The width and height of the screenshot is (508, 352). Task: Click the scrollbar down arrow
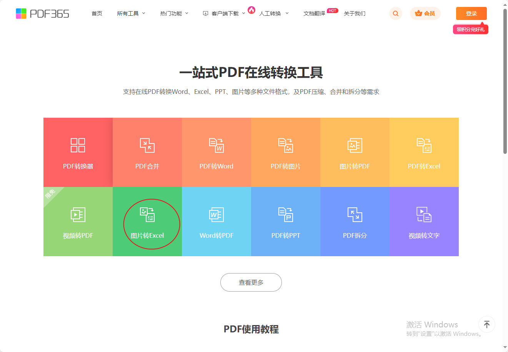tap(505, 348)
